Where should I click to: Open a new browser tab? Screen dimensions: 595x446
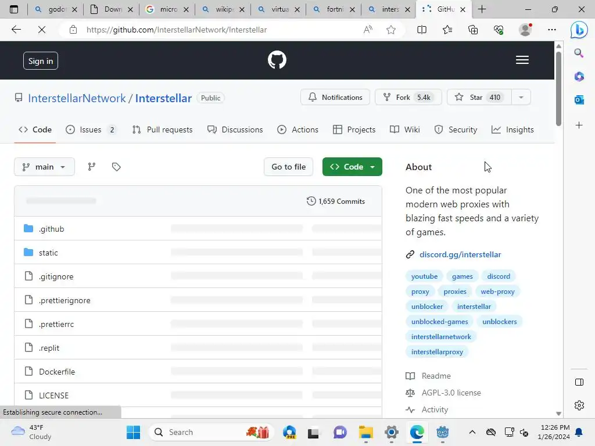point(482,9)
